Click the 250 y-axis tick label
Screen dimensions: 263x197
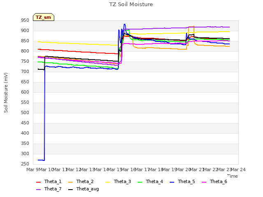click(25, 164)
